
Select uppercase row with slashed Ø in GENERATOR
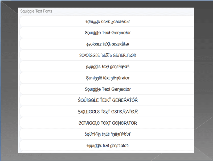107,112
